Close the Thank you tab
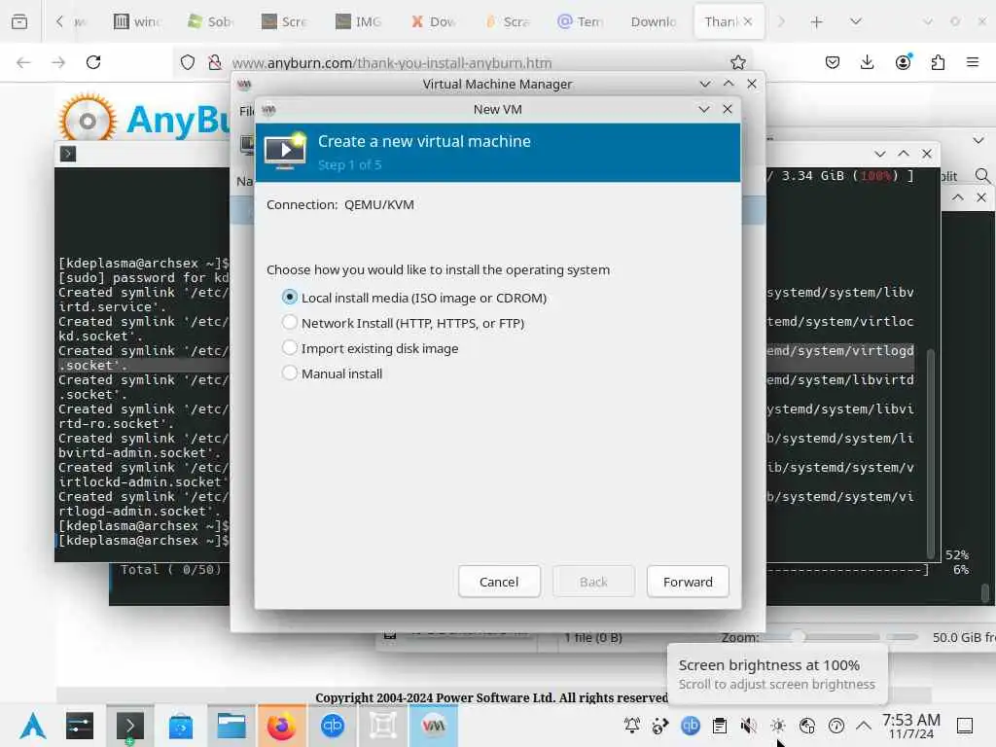Viewport: 996px width, 747px height. 748,21
